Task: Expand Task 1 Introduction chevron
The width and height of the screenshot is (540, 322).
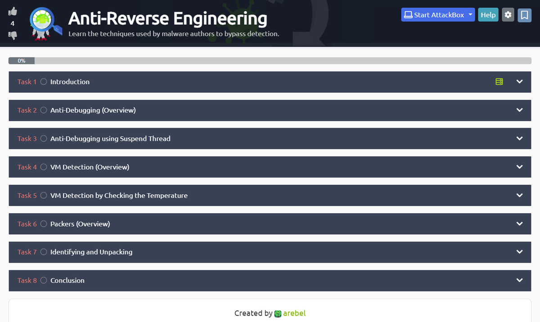Action: (520, 82)
